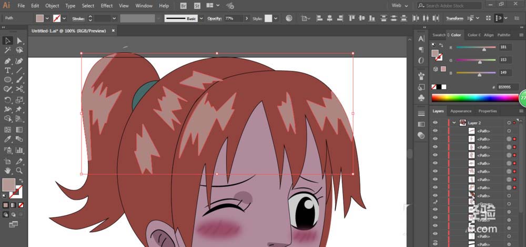Select Draw Normal mode icon

click(6, 214)
